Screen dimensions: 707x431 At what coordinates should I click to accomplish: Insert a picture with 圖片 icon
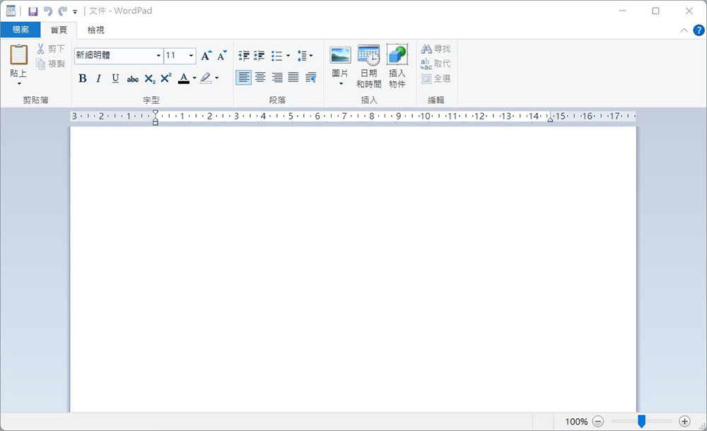click(341, 55)
